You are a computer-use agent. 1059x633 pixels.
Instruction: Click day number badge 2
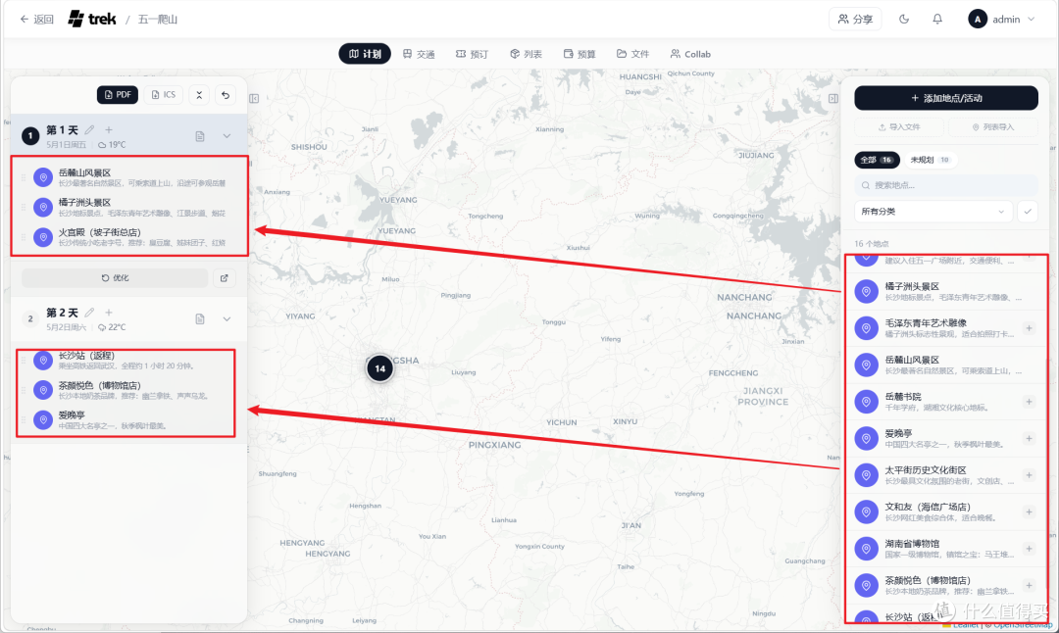30,318
